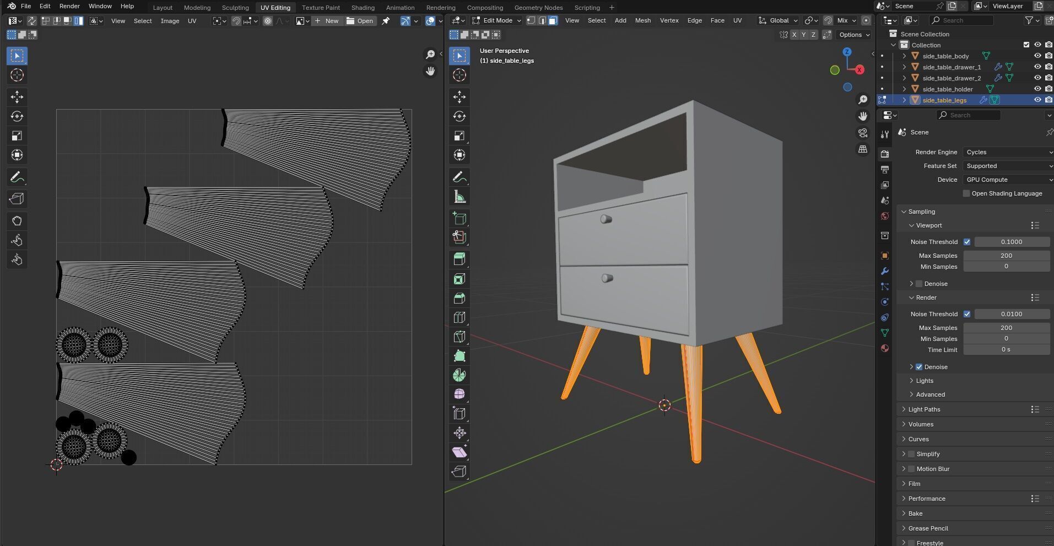Select the Grab tool in UV editor
Screen dimensions: 1054x546
(17, 221)
